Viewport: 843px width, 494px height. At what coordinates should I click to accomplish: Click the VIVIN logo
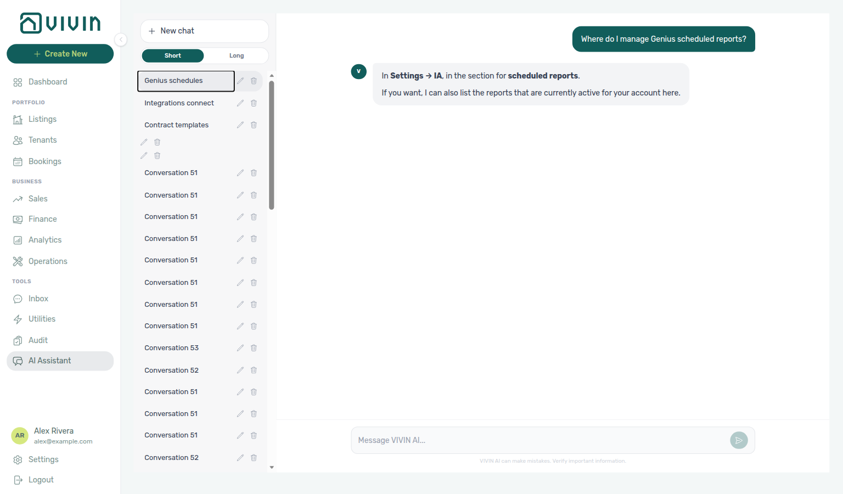(x=60, y=23)
